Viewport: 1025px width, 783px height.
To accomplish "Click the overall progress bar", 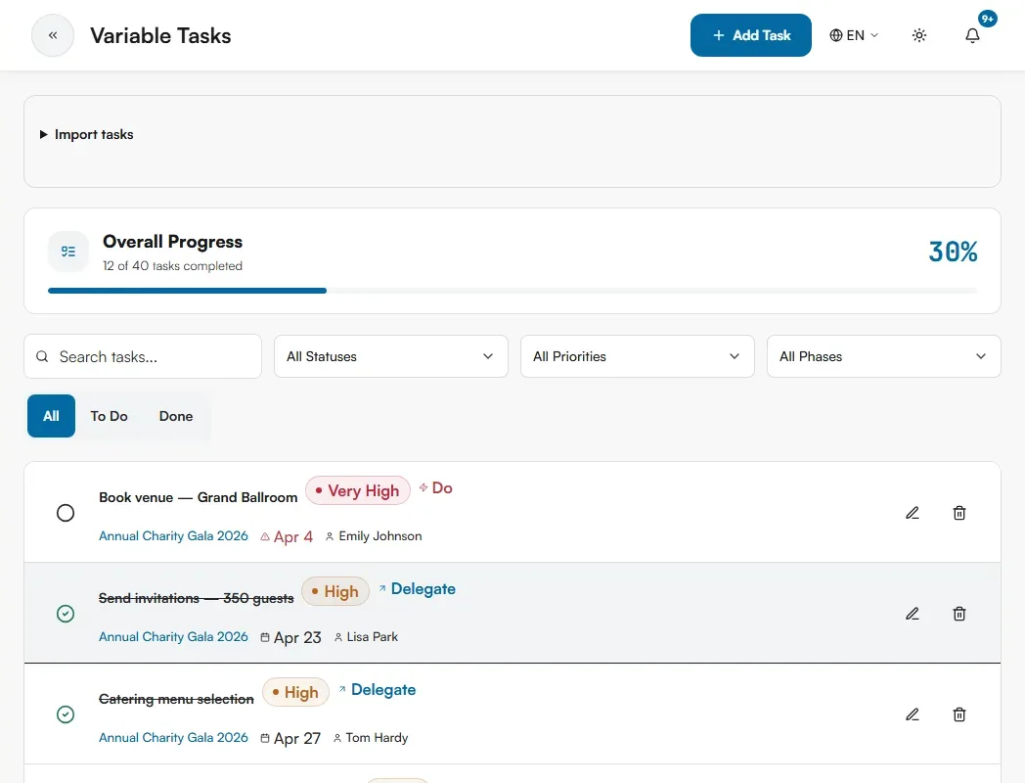I will point(512,291).
